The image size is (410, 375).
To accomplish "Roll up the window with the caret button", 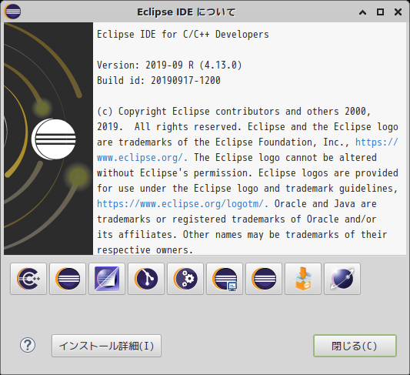I will (x=362, y=12).
